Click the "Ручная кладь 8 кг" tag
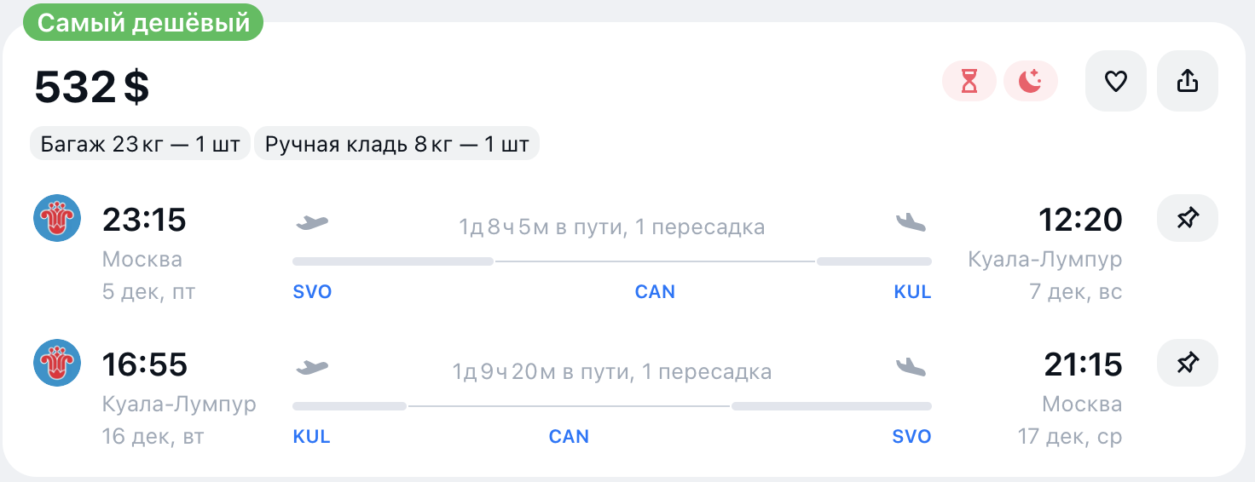This screenshot has width=1255, height=482. 396,144
